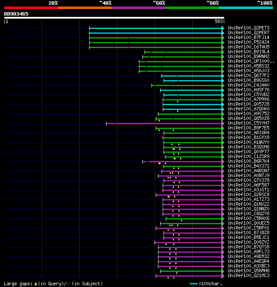
Task: Click the 583 end position label
Action: click(219, 21)
